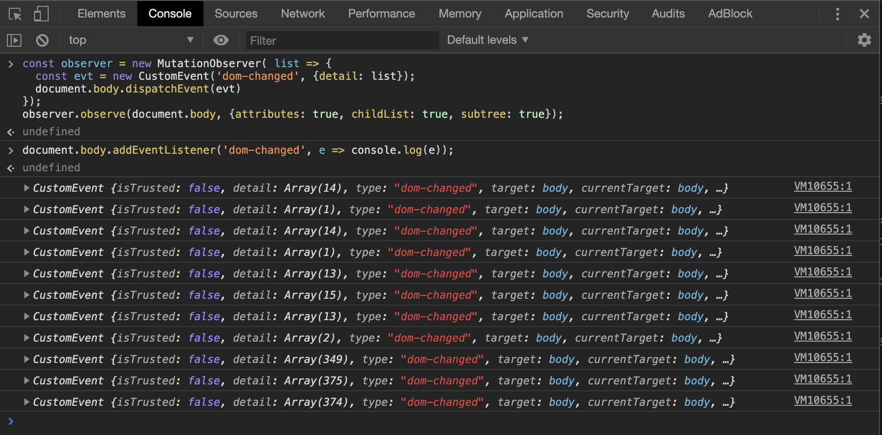Expand the first CustomEvent Array(14) entry
This screenshot has width=882, height=435.
tap(27, 188)
